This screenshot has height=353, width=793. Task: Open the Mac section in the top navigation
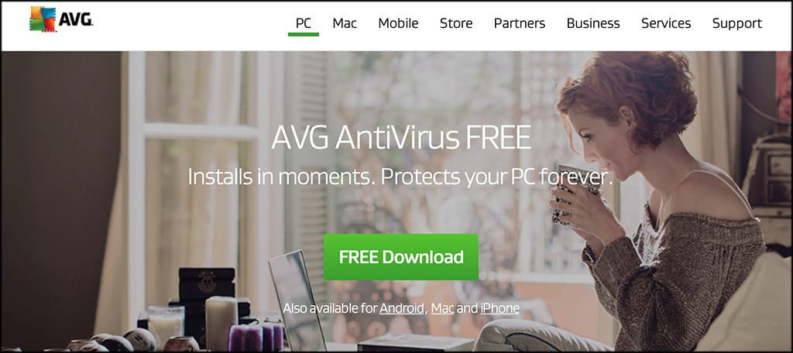tap(345, 23)
